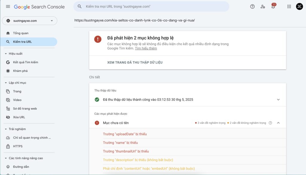Open the account profile avatar
The height and width of the screenshot is (175, 306).
pos(299,7)
